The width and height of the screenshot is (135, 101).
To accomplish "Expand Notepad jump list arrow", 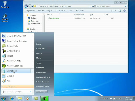I will click(32, 56).
